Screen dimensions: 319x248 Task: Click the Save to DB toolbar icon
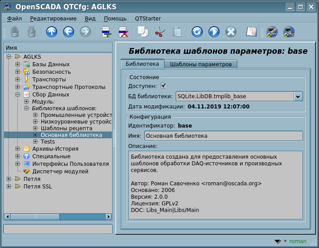pyautogui.click(x=32, y=32)
